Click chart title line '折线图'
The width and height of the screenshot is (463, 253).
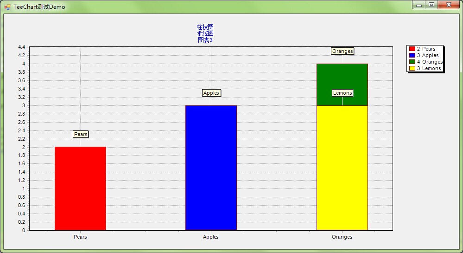click(205, 33)
